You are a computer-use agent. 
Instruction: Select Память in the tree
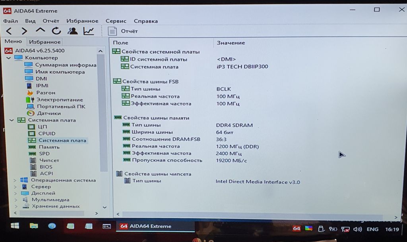pos(44,147)
